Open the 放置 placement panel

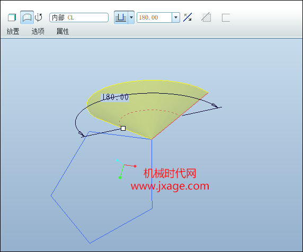tap(13, 31)
